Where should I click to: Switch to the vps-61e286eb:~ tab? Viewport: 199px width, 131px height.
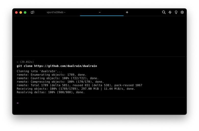coord(56,12)
